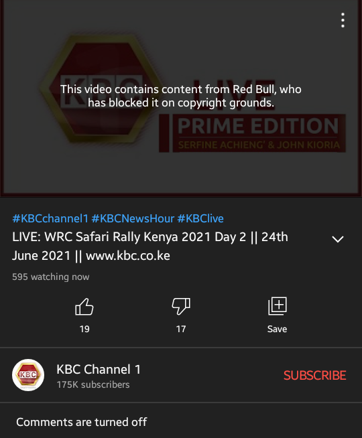Click the 19 likes count
Viewport: 362px width, 438px height.
coord(84,329)
